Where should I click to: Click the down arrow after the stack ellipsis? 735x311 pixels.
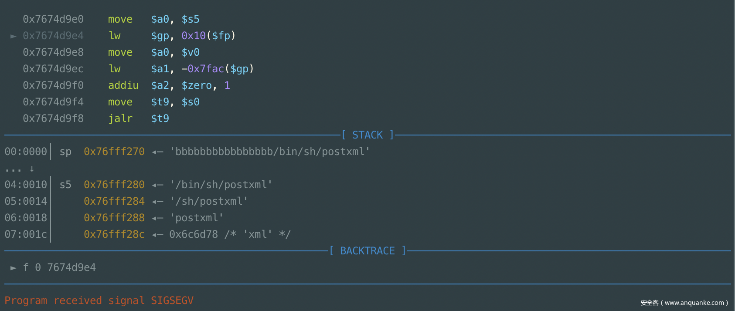coord(32,169)
